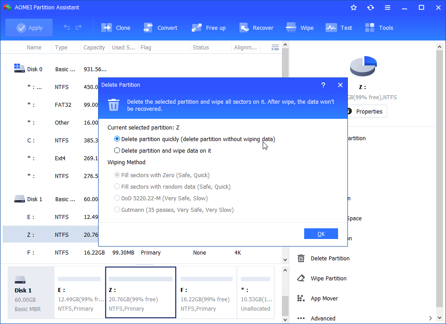Viewport: 446px width, 324px height.
Task: Select DoD 5220.22-M wiping method
Action: [x=161, y=198]
